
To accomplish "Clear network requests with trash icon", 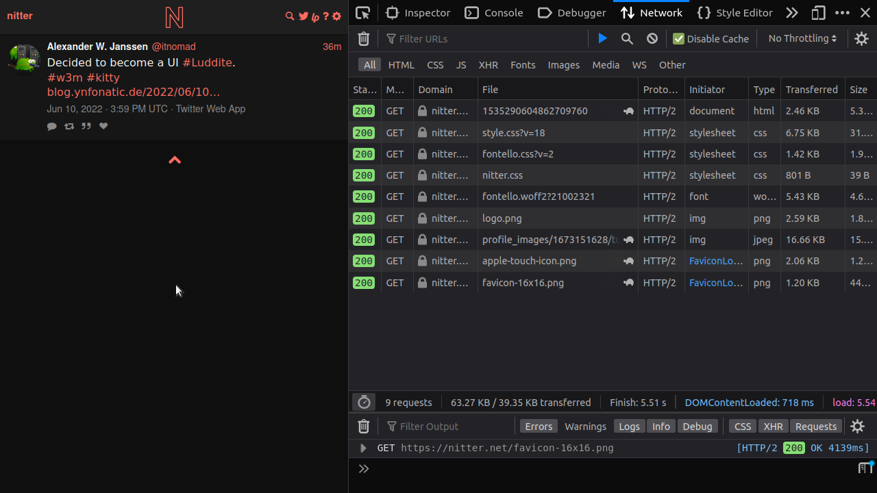I will [364, 39].
